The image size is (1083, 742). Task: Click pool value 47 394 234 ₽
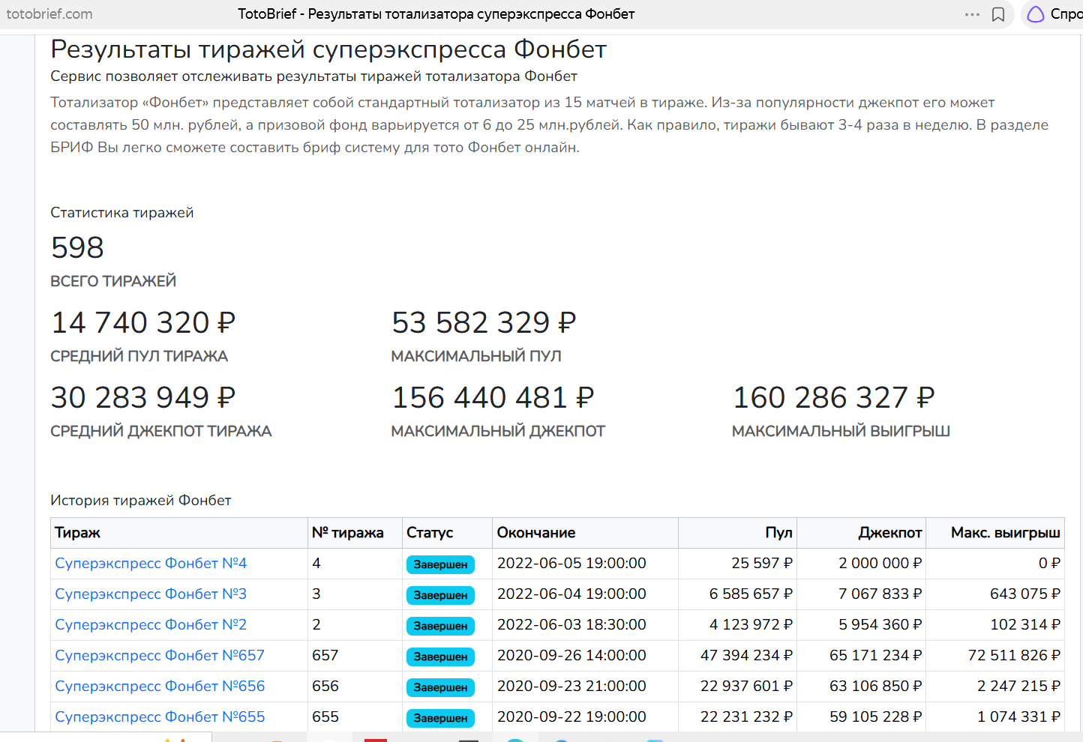coord(746,655)
